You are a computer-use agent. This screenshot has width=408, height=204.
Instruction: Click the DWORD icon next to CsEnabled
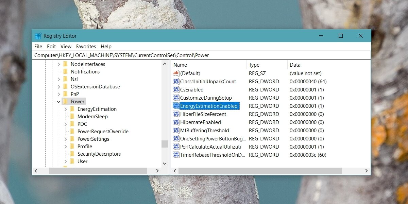pos(176,90)
